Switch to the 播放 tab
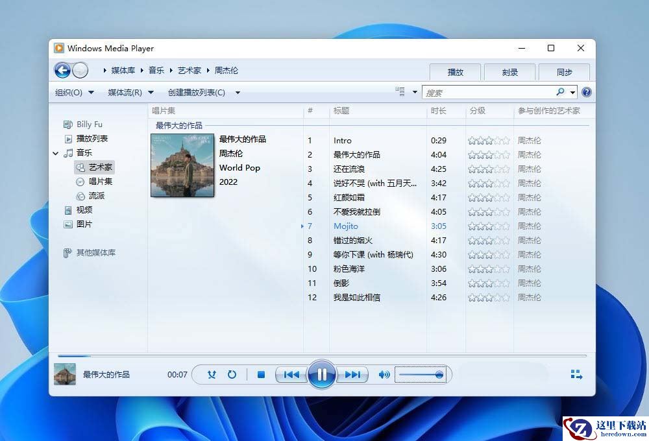This screenshot has height=441, width=649. [456, 72]
